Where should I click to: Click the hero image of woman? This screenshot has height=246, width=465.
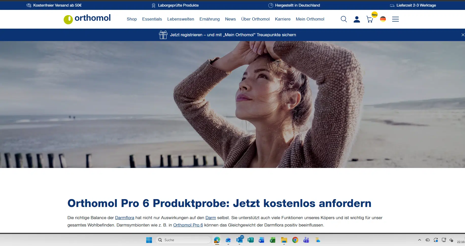click(x=232, y=104)
